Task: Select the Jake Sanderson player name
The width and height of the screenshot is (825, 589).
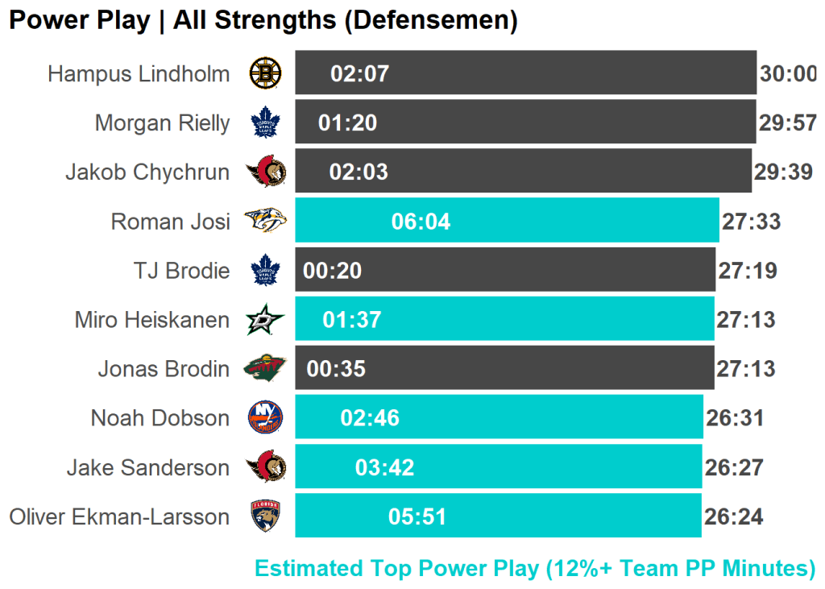Action: point(148,467)
